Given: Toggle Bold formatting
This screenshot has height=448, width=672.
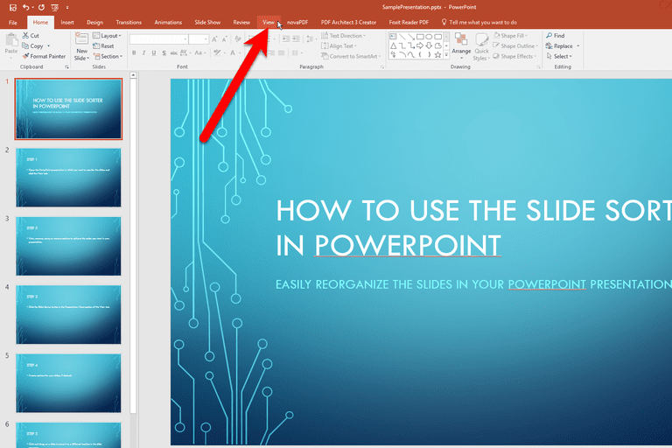Looking at the screenshot, I should pyautogui.click(x=134, y=53).
